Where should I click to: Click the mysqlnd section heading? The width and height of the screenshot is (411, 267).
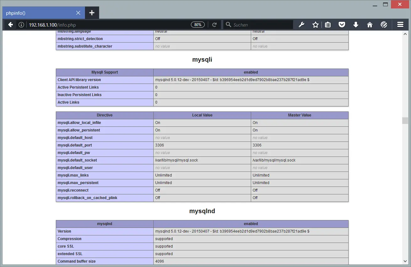(x=202, y=211)
